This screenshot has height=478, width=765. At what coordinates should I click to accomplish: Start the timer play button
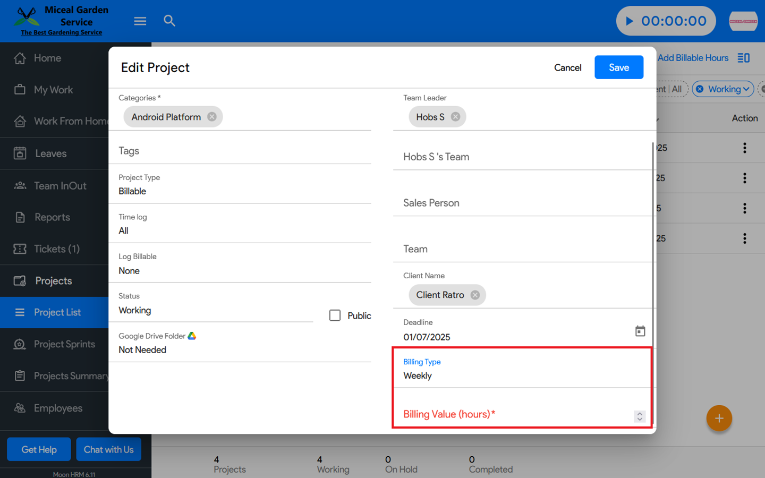click(630, 21)
